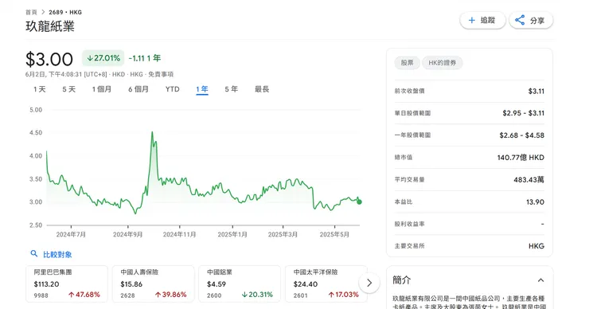
Task: Click the 47.68% gain on Alibaba card
Action: [84, 295]
